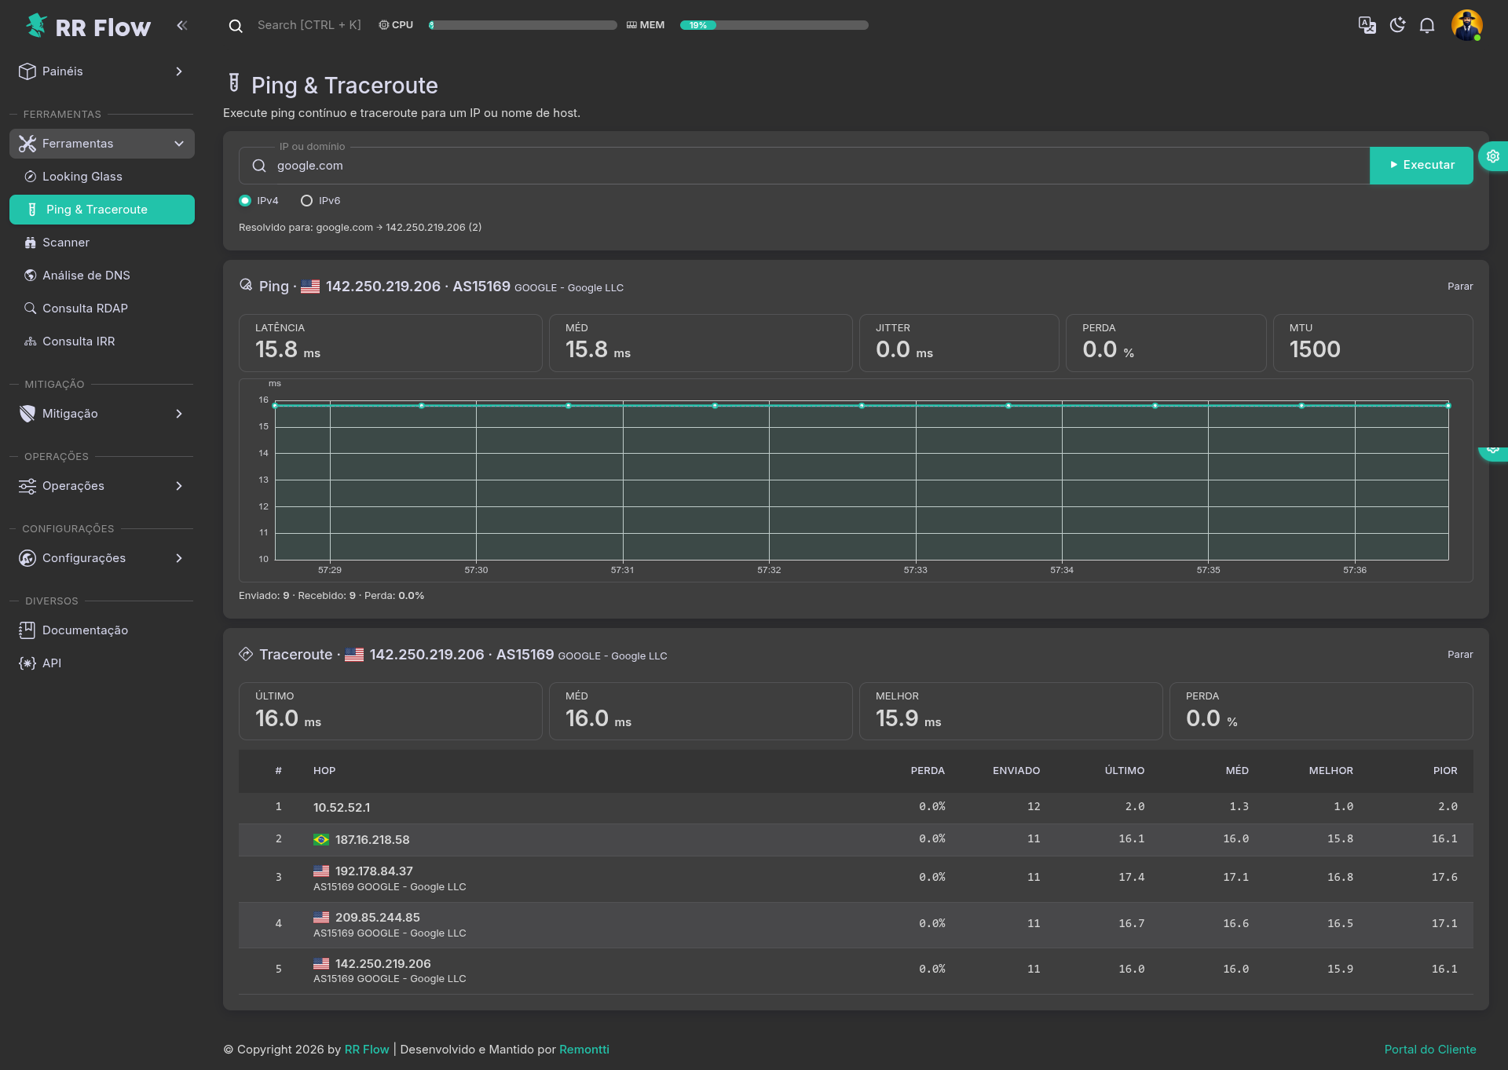Collapse the sidebar with double-chevron icon

pyautogui.click(x=182, y=25)
